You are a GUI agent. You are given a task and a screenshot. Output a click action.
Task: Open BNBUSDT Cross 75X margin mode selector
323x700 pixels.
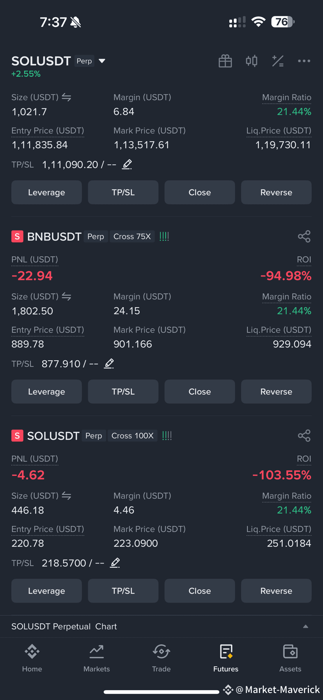point(132,236)
